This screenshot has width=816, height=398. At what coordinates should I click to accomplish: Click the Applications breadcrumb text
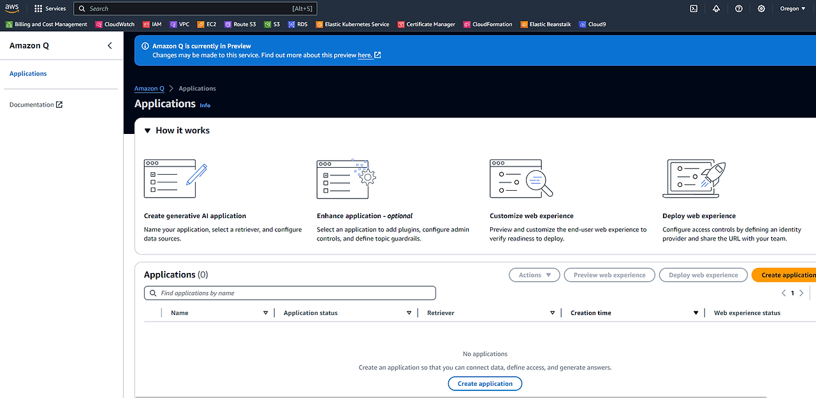[x=197, y=89]
